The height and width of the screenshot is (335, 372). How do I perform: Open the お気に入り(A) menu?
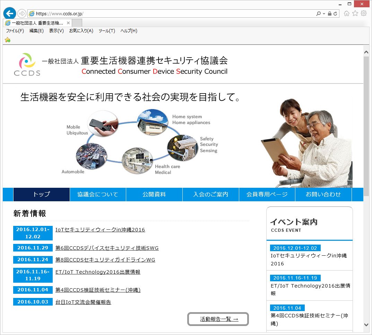click(x=81, y=31)
